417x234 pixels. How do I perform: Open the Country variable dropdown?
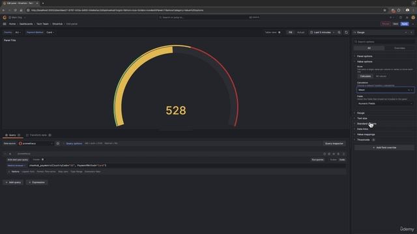[18, 32]
